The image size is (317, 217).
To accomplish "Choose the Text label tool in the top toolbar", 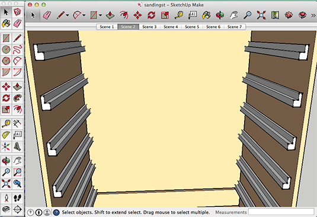I will pos(193,15).
